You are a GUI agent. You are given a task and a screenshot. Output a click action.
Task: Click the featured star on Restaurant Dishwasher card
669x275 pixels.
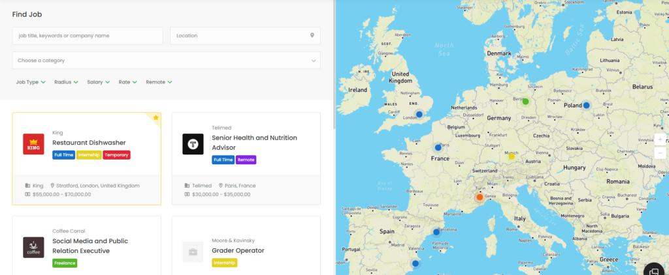(155, 117)
